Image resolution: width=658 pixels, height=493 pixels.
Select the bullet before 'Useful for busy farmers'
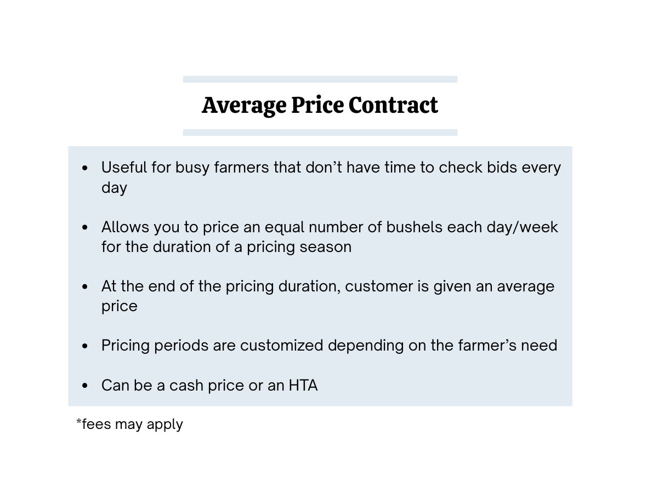pos(84,168)
